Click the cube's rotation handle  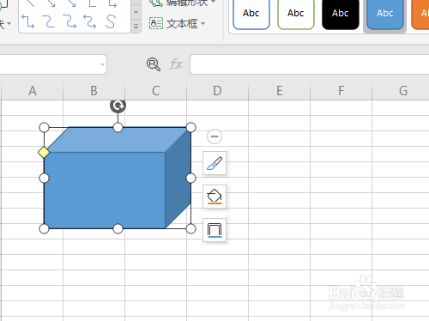(118, 106)
